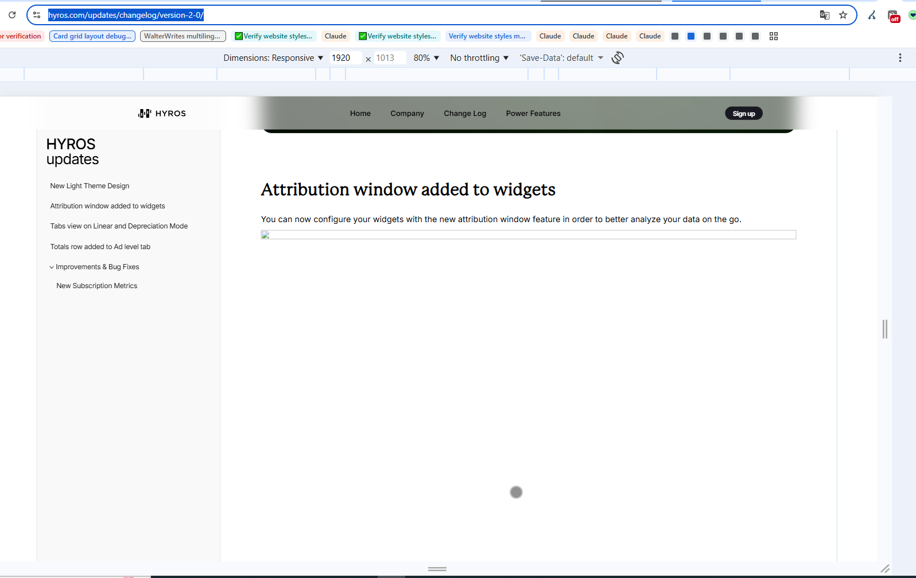This screenshot has width=916, height=578.
Task: Click the viewport right-edge resize handle
Action: point(885,329)
